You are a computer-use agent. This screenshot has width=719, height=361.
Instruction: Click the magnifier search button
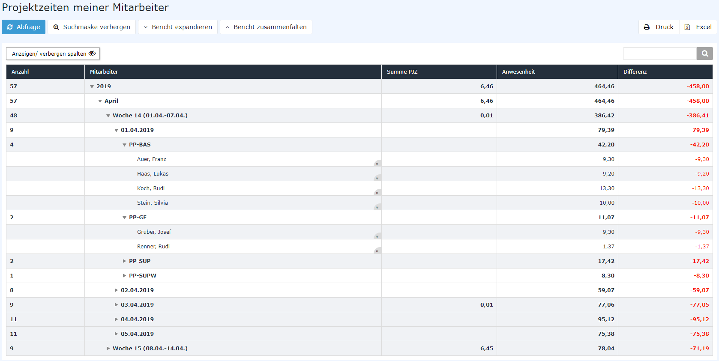[704, 54]
